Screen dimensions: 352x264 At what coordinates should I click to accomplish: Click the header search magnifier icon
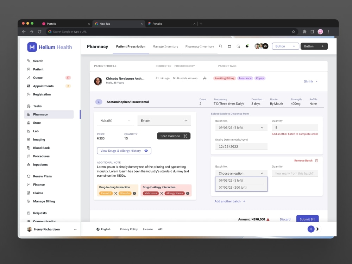click(x=220, y=46)
